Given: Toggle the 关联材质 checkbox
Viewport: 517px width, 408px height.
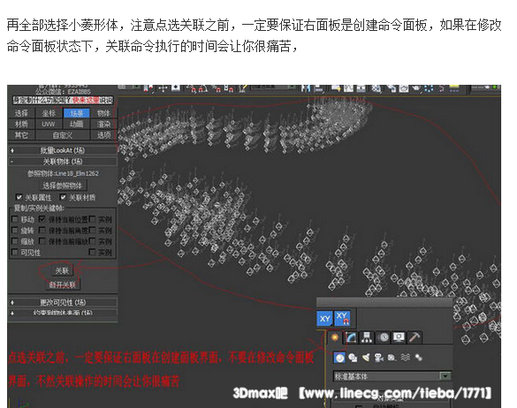Looking at the screenshot, I should 63,197.
